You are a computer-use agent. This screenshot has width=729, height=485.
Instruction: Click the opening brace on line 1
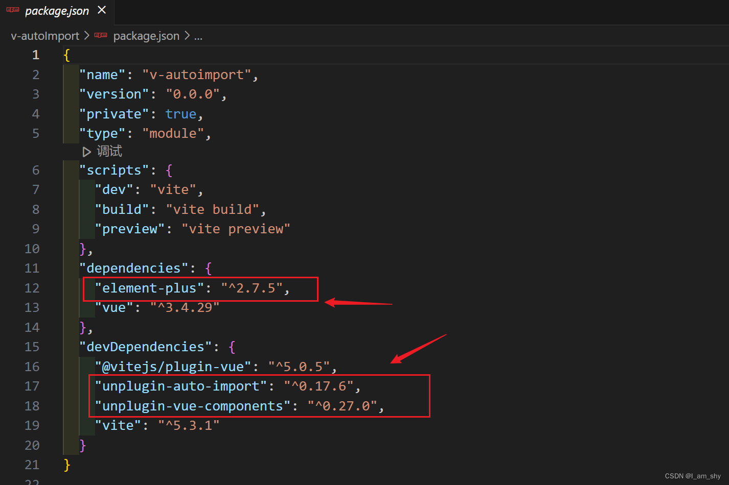(67, 55)
